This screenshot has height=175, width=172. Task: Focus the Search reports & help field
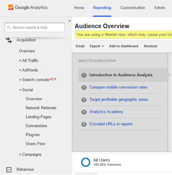click(x=35, y=27)
